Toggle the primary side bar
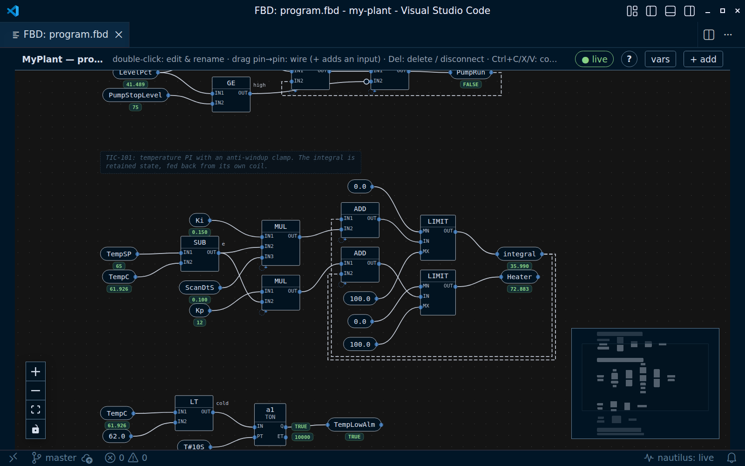 tap(651, 11)
